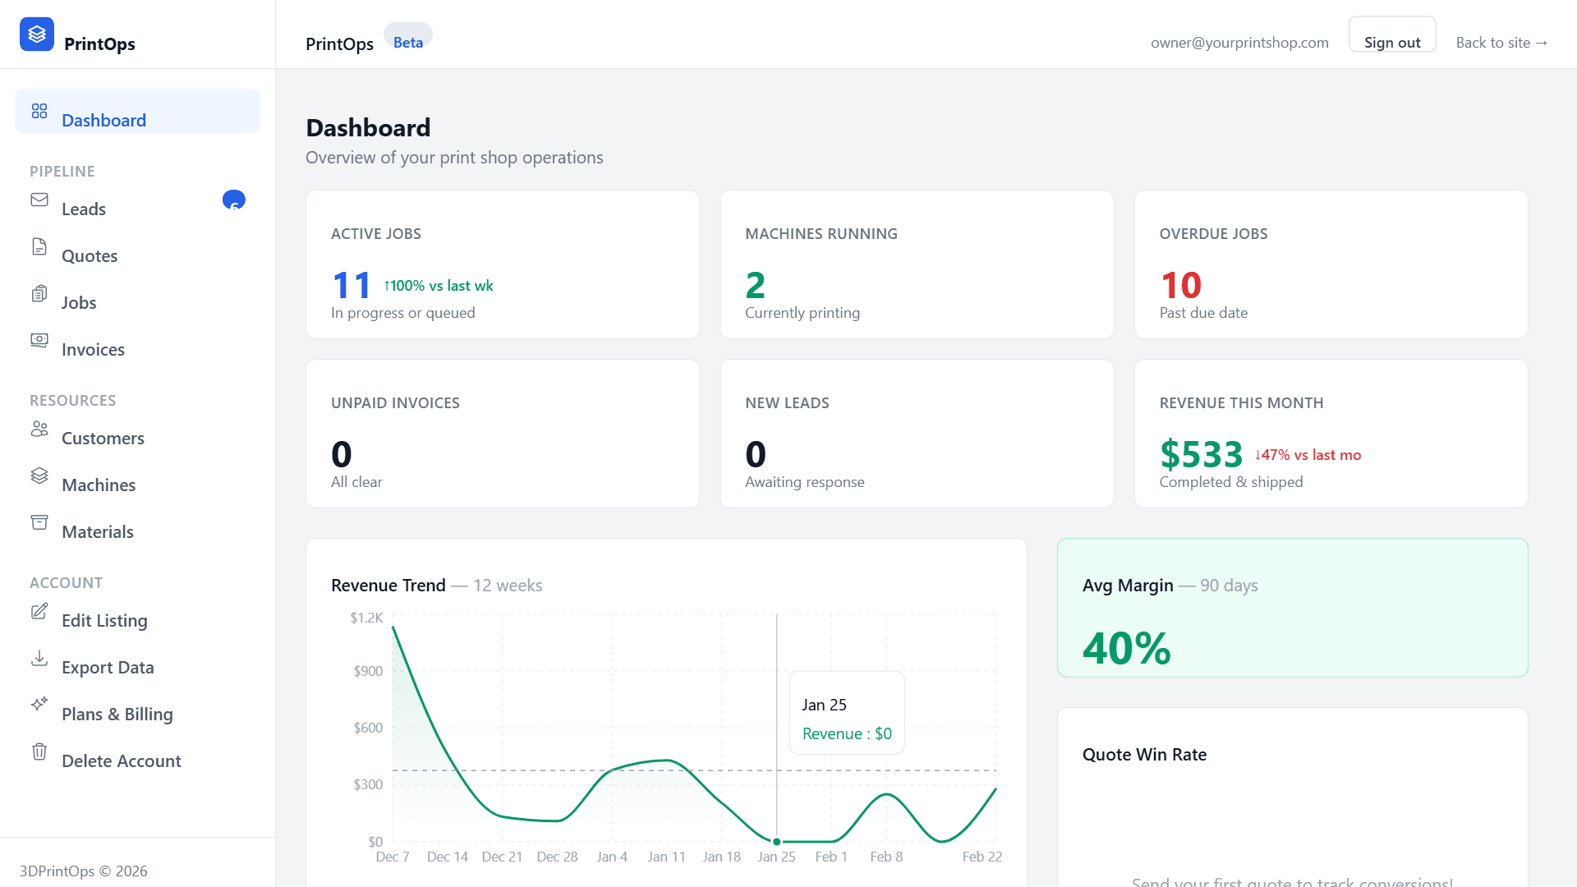Select the Jan 25 point on Revenue Trend

point(776,841)
